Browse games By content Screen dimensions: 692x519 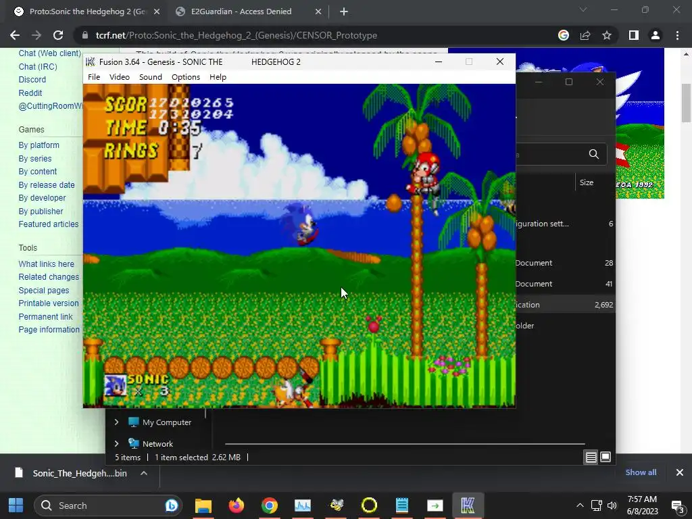click(38, 171)
